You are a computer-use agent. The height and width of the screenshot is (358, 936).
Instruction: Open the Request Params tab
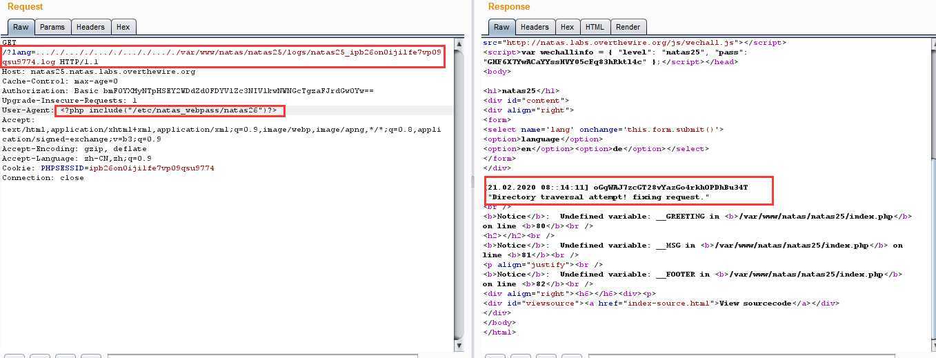point(52,27)
